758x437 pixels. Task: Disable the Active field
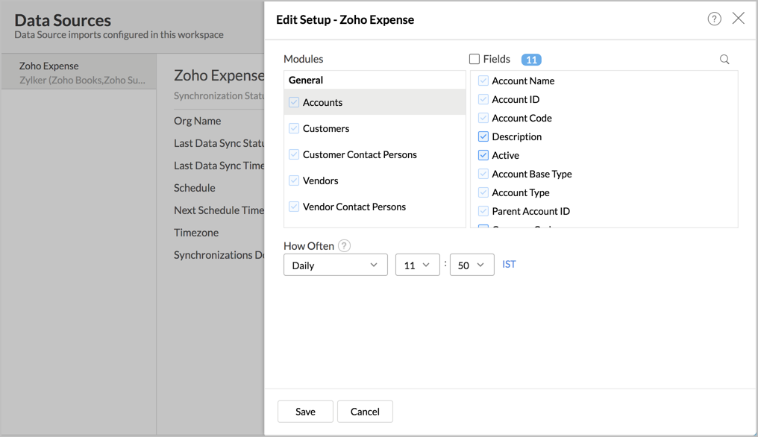point(483,155)
